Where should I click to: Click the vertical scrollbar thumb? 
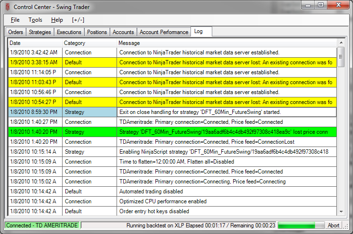(341, 57)
